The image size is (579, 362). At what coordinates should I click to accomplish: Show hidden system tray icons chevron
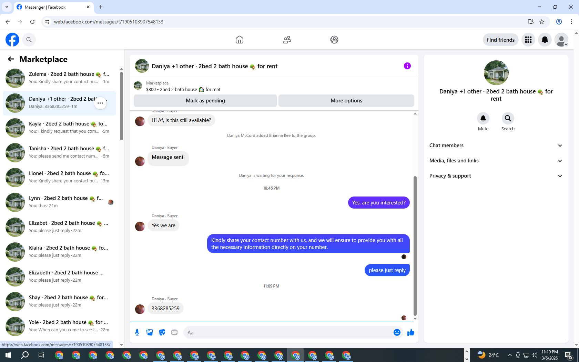509,355
